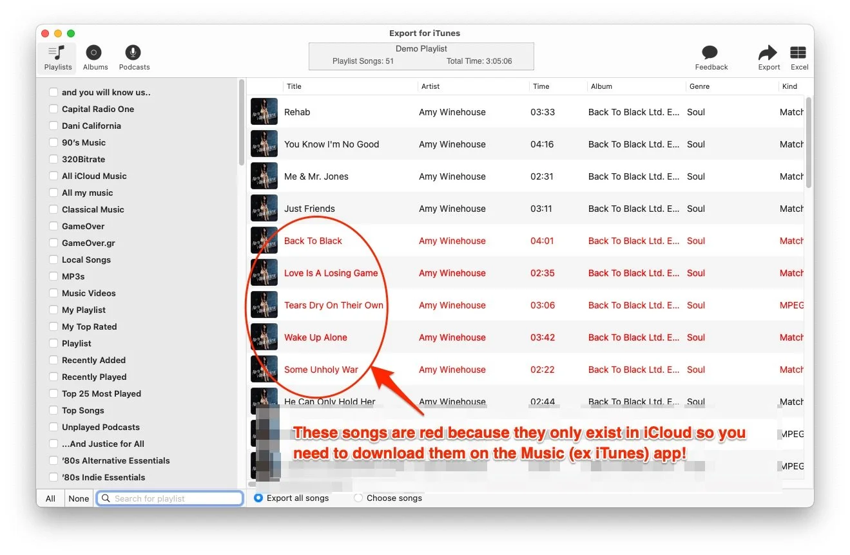This screenshot has height=555, width=850.
Task: Click the '04:16' time cell
Action: 542,144
